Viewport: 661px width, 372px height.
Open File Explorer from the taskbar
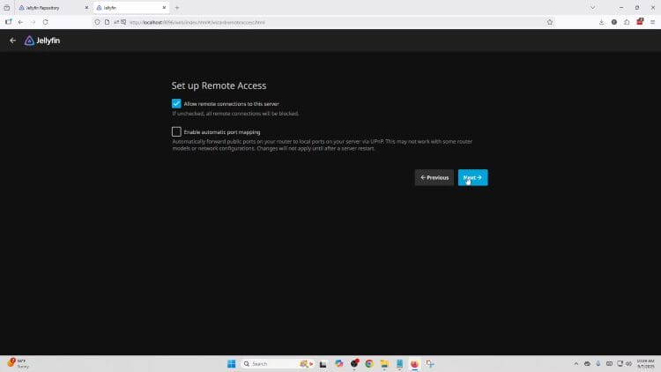(384, 363)
